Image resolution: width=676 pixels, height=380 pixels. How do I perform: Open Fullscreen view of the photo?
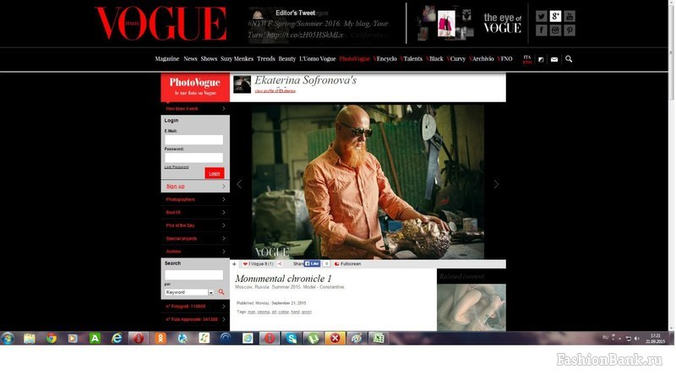[x=347, y=263]
